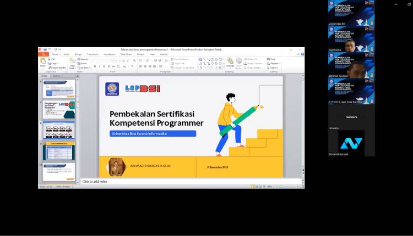This screenshot has width=413, height=236.
Task: Click the slide title Pembekalan Sertifikasi Kompetensi Programmer
Action: pos(156,119)
